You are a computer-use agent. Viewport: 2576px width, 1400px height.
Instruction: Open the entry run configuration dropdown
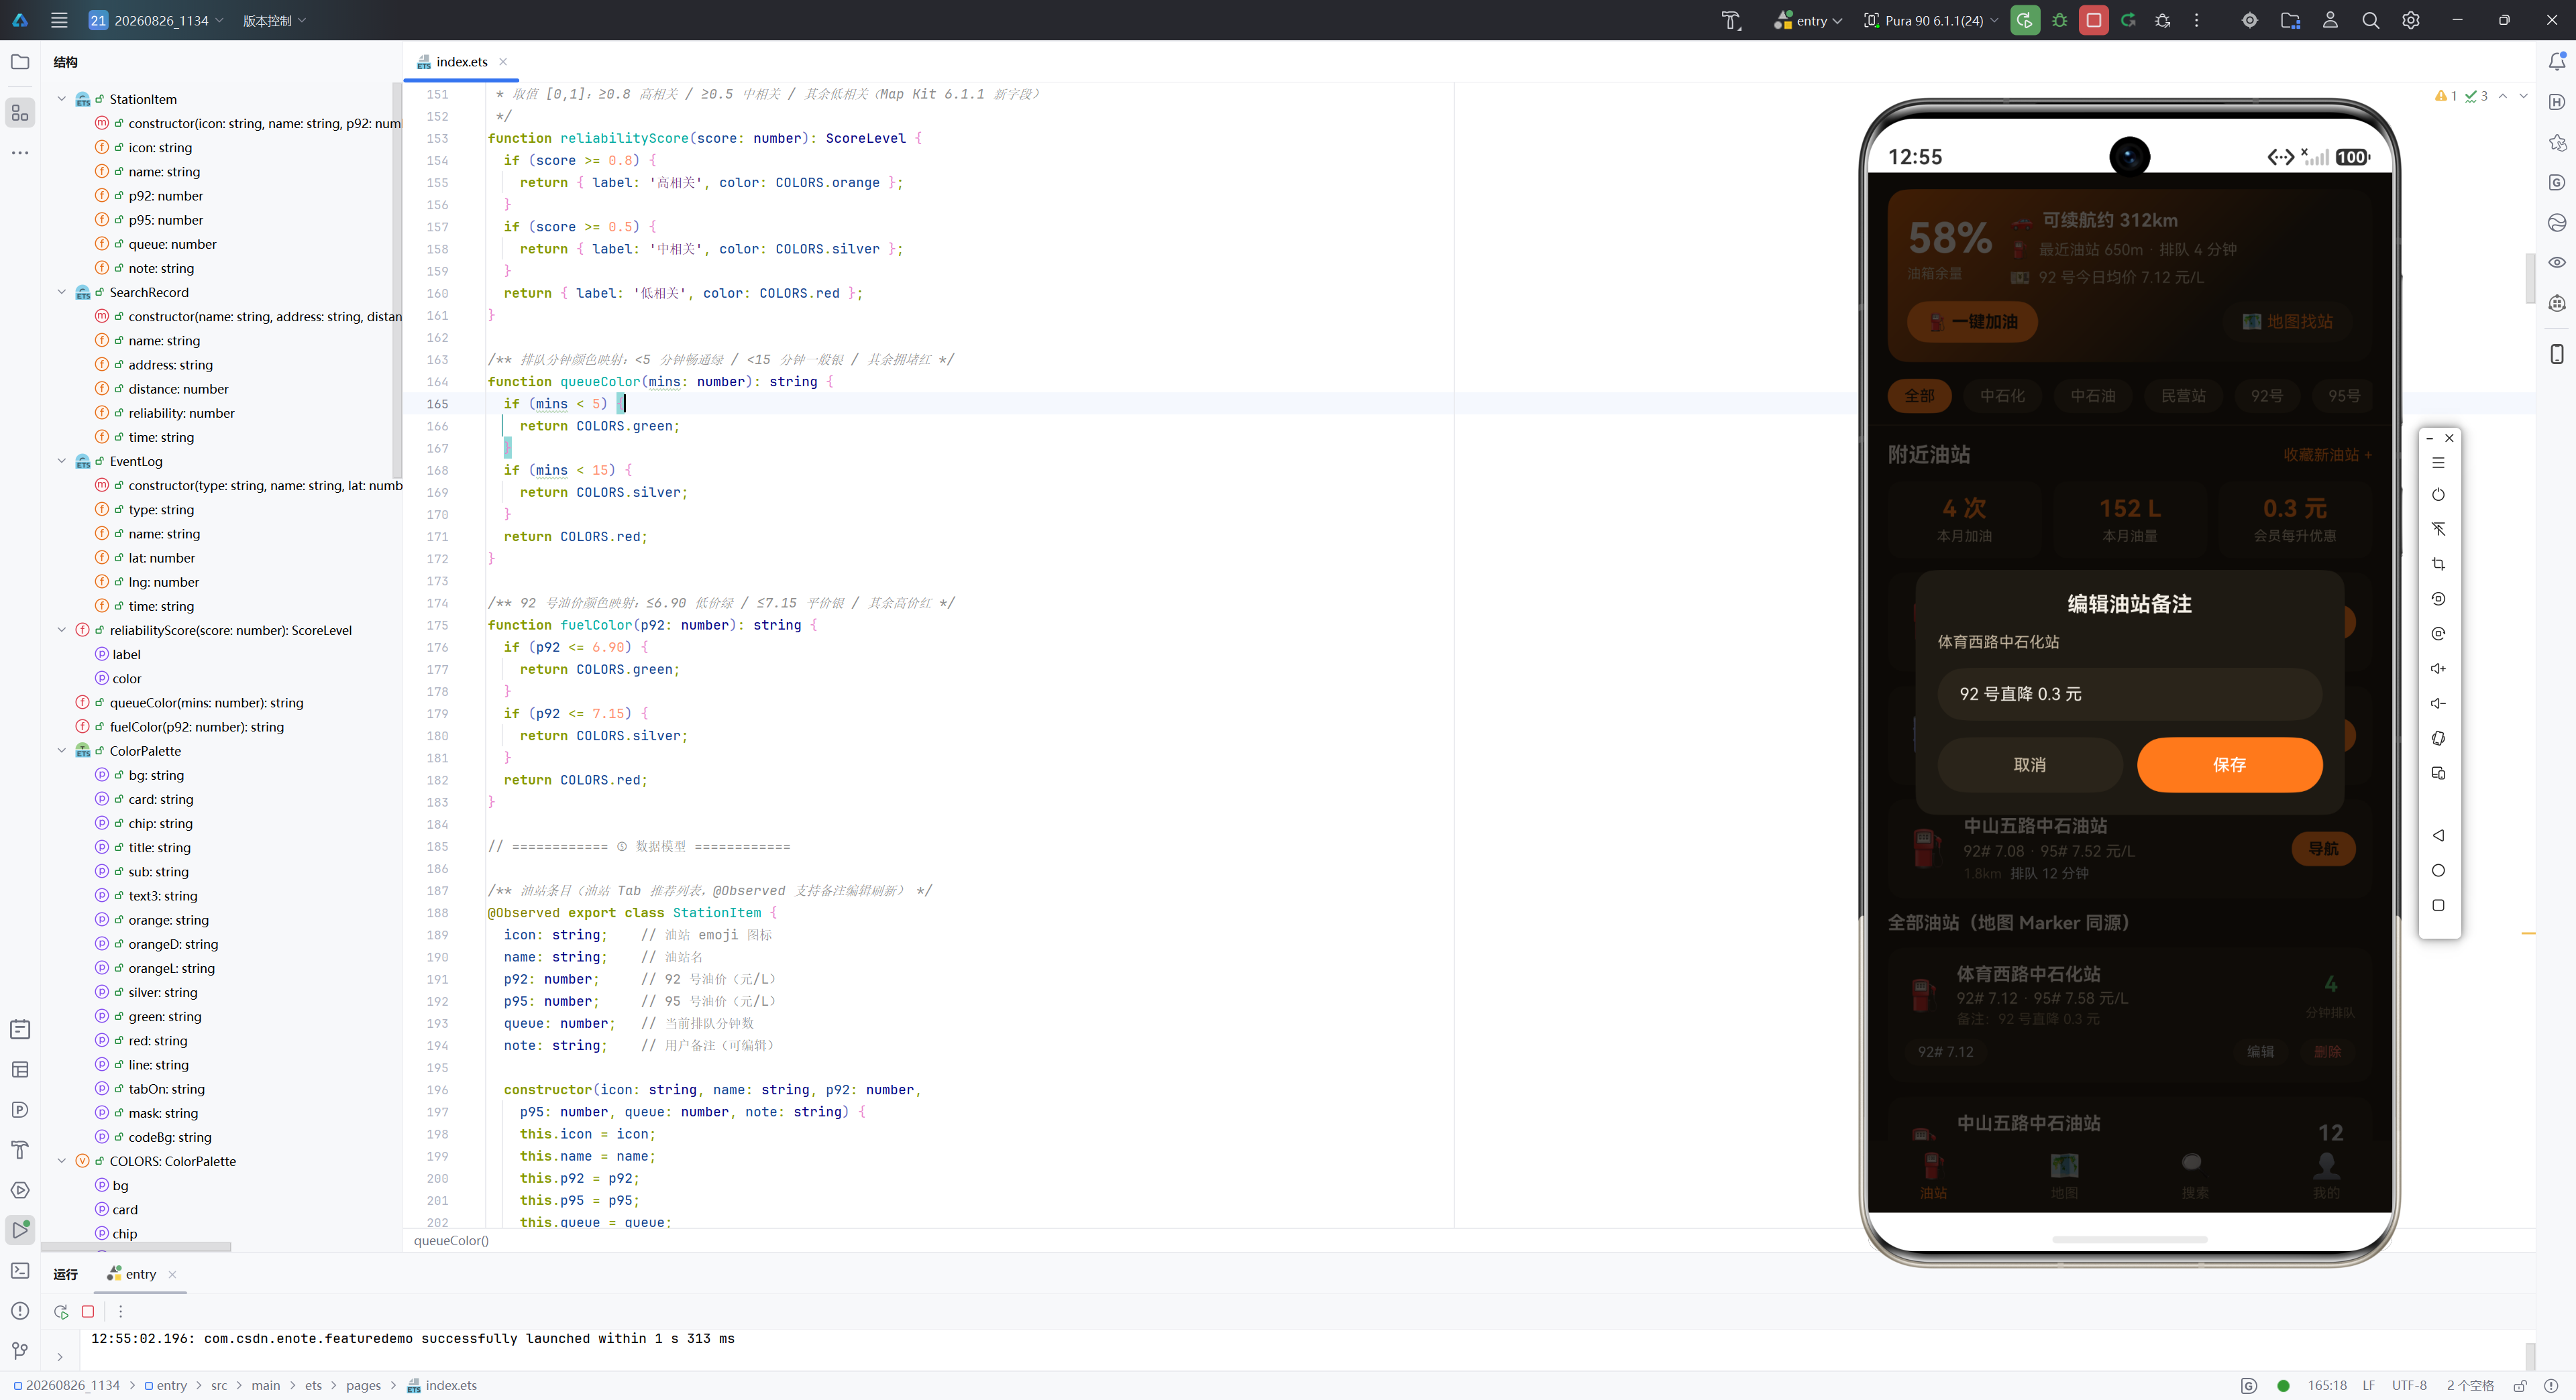[1808, 20]
